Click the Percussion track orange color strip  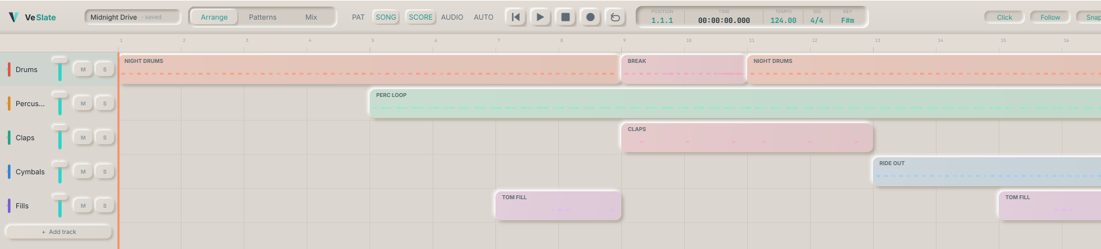pyautogui.click(x=9, y=104)
